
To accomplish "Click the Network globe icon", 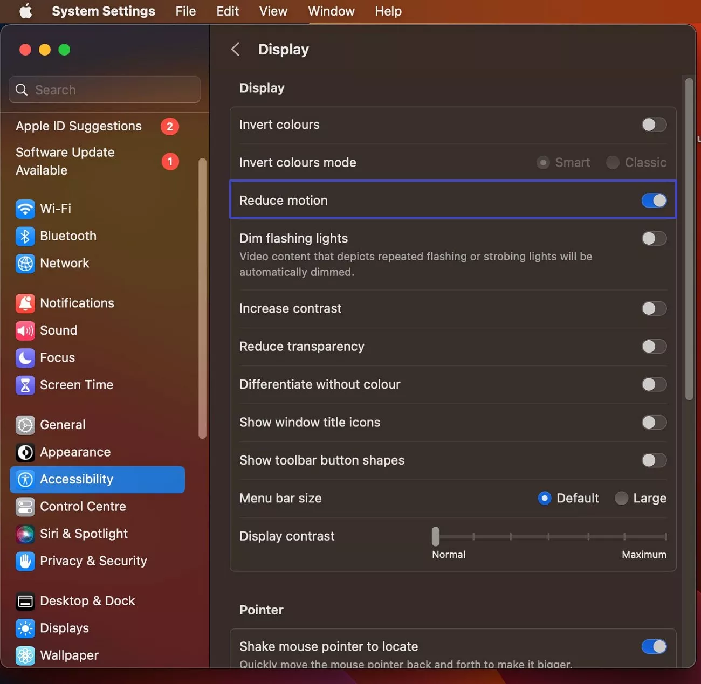I will pos(25,264).
